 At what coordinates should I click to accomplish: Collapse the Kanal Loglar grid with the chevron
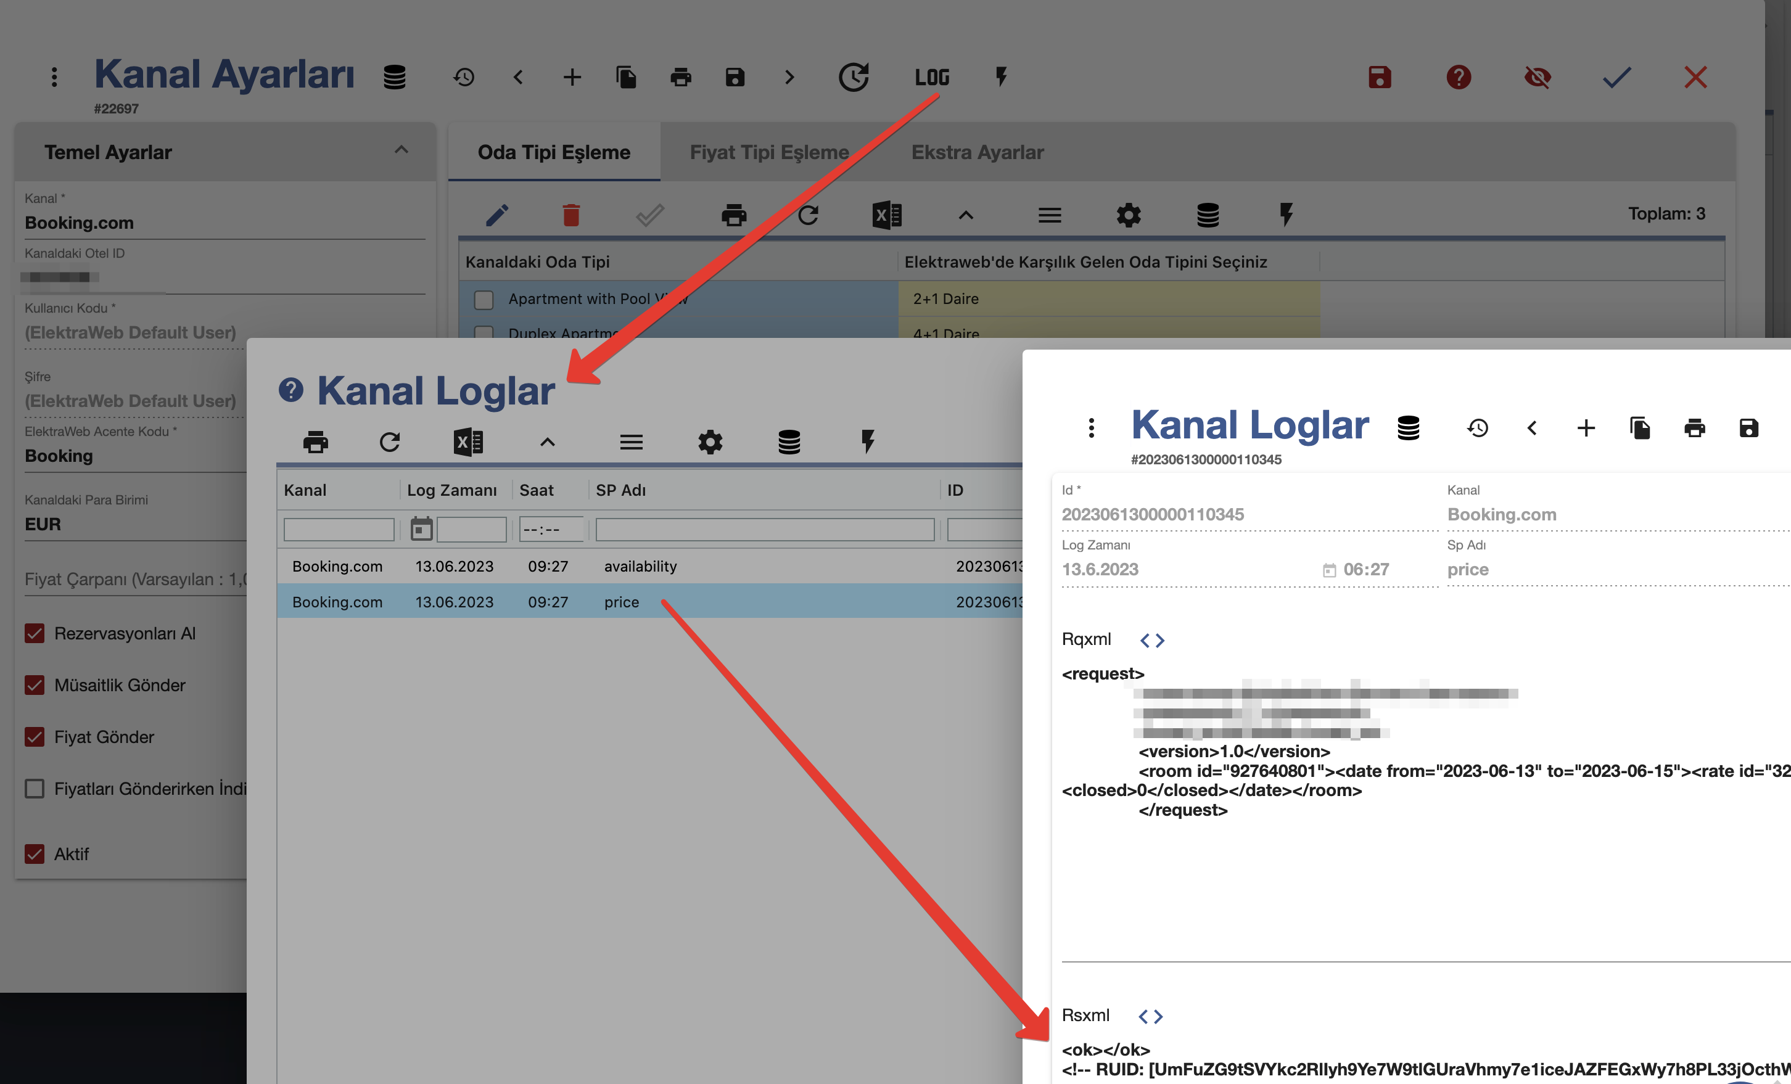(x=547, y=441)
